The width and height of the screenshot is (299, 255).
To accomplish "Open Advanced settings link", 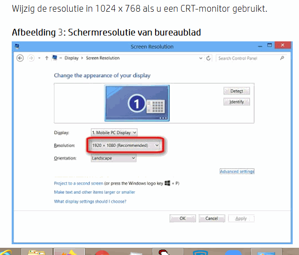I will pyautogui.click(x=237, y=171).
